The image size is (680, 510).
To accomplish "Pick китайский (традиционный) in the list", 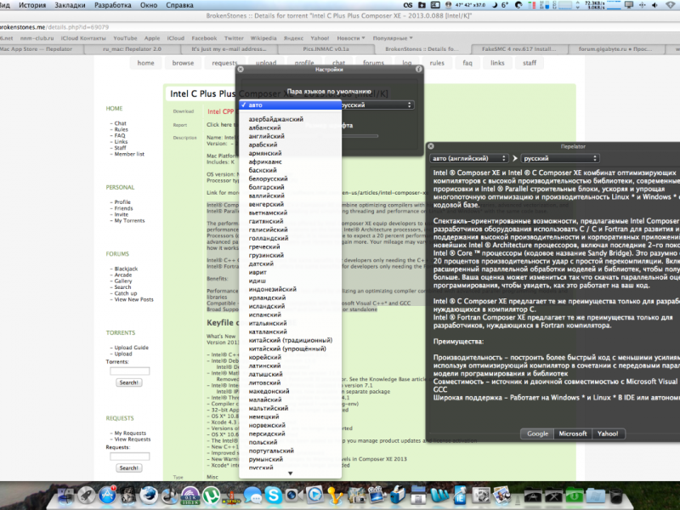I will point(290,341).
